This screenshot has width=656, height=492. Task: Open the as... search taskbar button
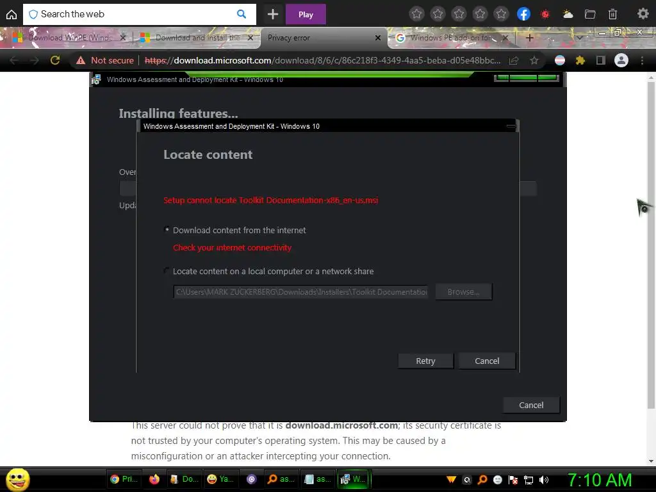click(281, 479)
